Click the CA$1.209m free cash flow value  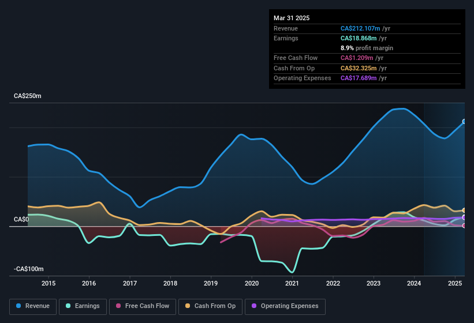pyautogui.click(x=357, y=58)
